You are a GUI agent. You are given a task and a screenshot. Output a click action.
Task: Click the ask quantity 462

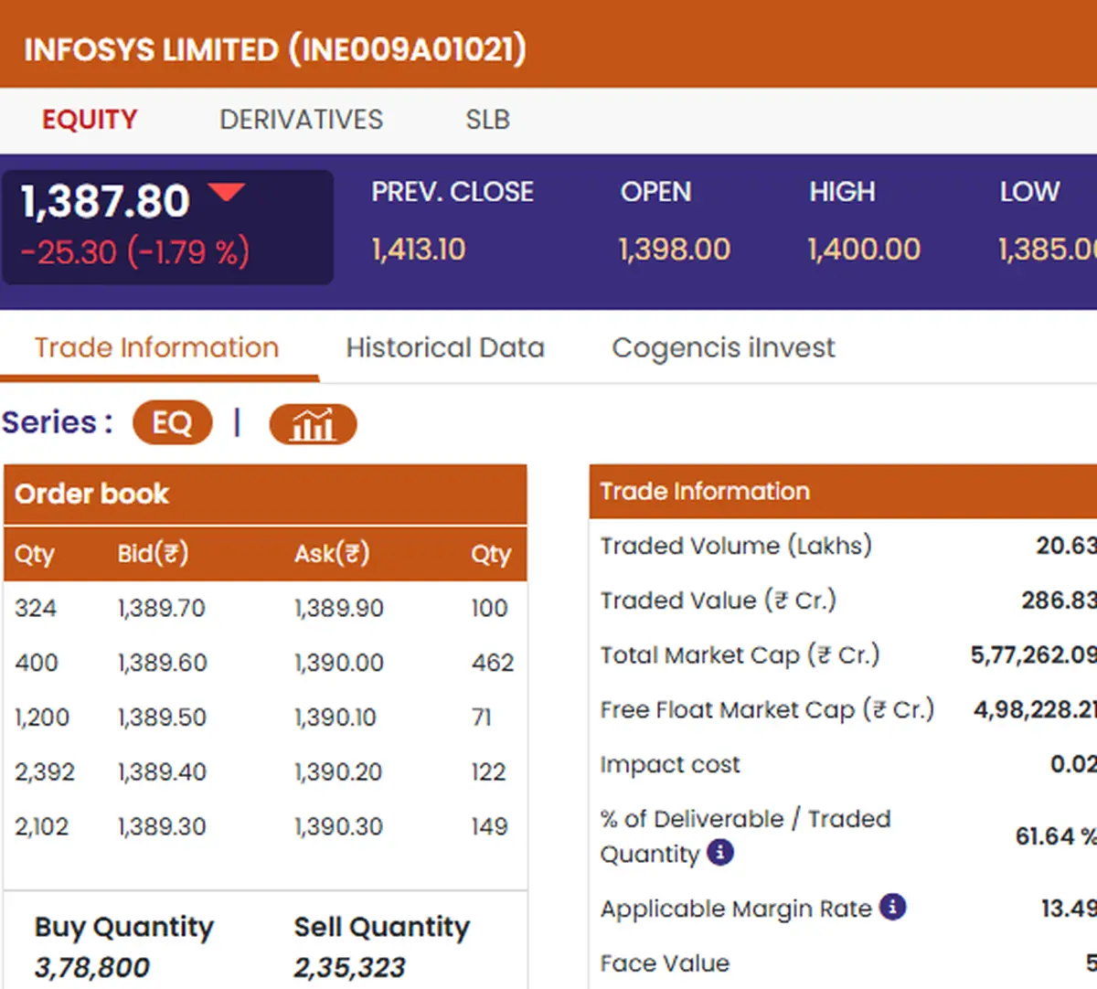(x=493, y=663)
